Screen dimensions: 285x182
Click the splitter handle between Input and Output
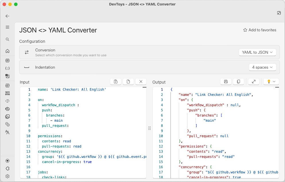coord(150,128)
